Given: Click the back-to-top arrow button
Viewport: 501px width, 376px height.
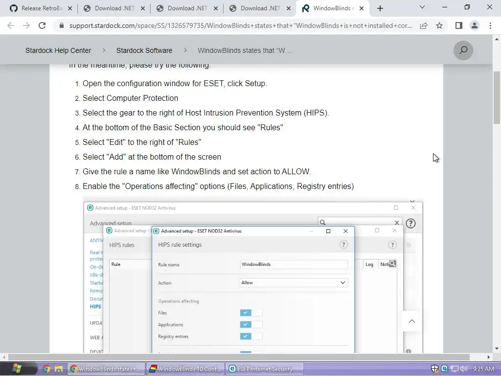Looking at the screenshot, I should [x=412, y=321].
